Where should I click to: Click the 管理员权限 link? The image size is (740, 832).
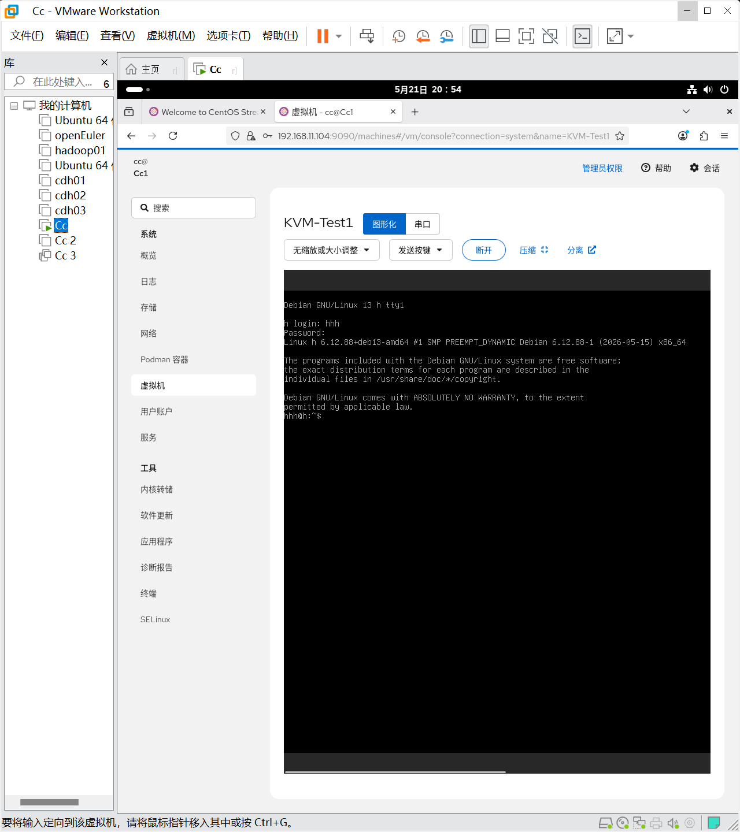click(602, 168)
